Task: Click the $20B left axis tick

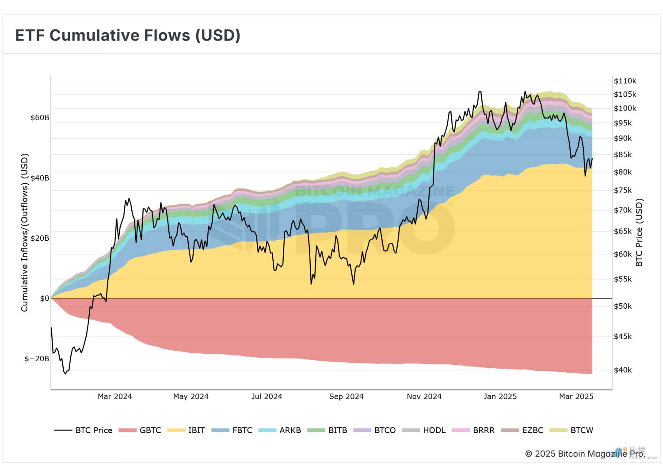Action: pyautogui.click(x=40, y=238)
